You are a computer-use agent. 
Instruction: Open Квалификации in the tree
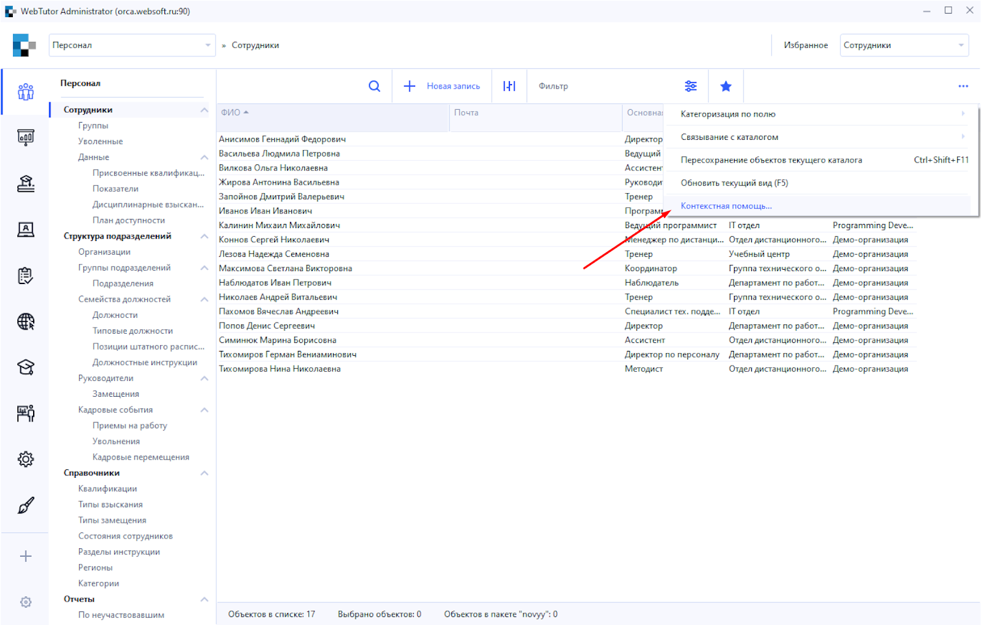coord(107,489)
